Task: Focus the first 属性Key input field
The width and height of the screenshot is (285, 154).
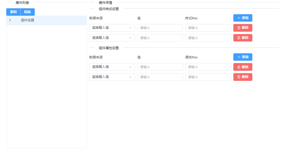Action: click(x=208, y=67)
